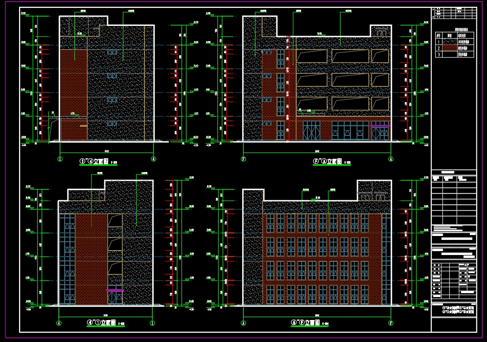Select the magenta canopy in the ④~① elevation
Screen dimensions: 487x342
tap(115, 291)
